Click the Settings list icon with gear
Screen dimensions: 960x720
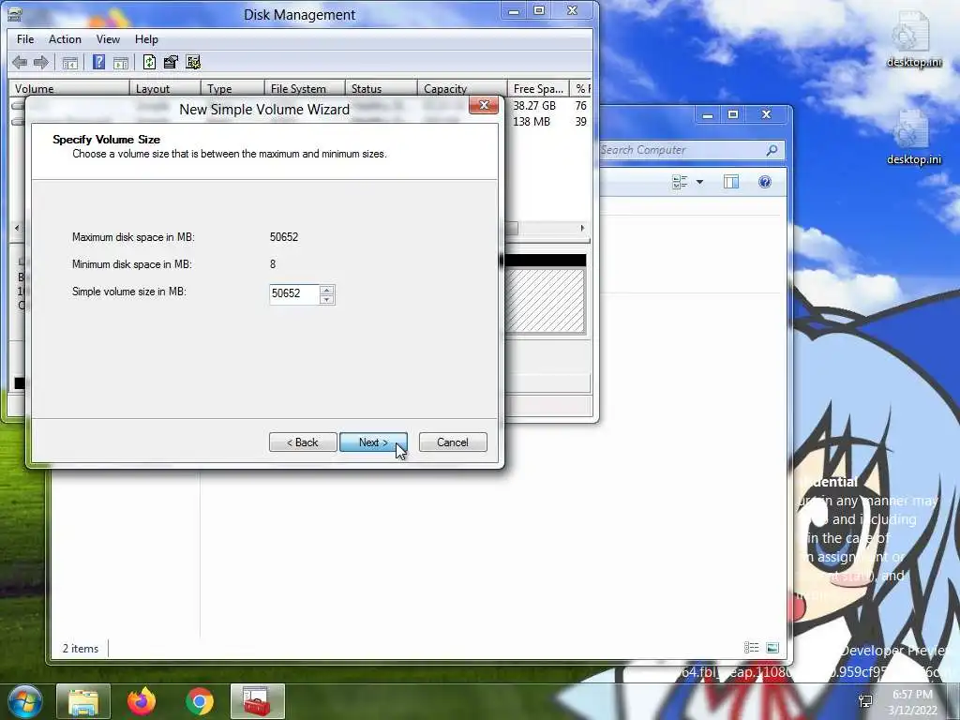pos(193,62)
